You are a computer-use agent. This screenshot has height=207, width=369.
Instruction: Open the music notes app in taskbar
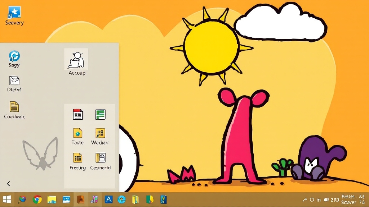click(94, 199)
